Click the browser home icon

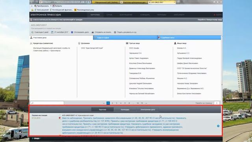pyautogui.click(x=214, y=2)
